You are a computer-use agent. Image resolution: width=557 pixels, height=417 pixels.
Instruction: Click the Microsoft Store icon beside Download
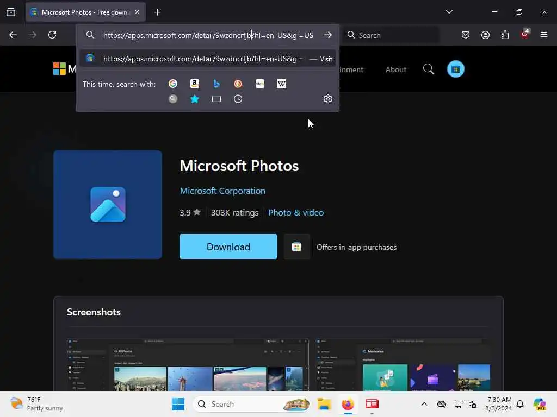296,247
